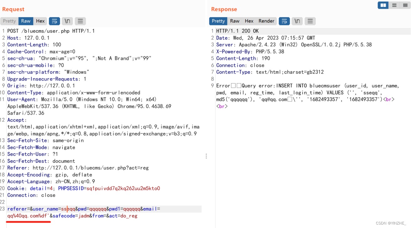Click the Accept-Language: zh-CN header
The width and height of the screenshot is (411, 228).
click(51, 181)
